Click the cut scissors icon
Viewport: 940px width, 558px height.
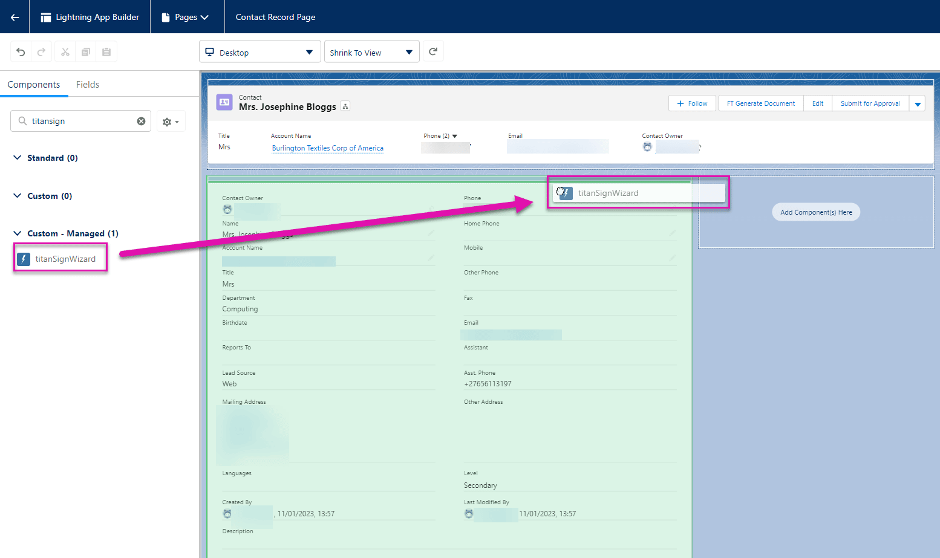pyautogui.click(x=65, y=52)
